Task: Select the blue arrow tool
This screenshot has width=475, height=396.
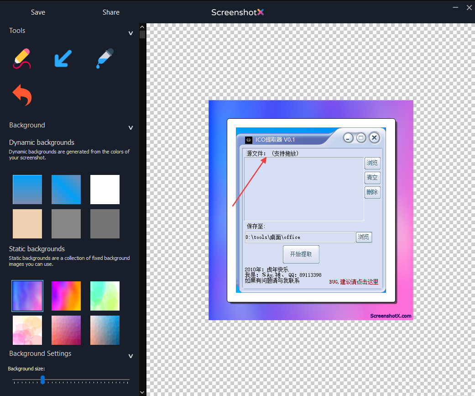Action: point(63,58)
